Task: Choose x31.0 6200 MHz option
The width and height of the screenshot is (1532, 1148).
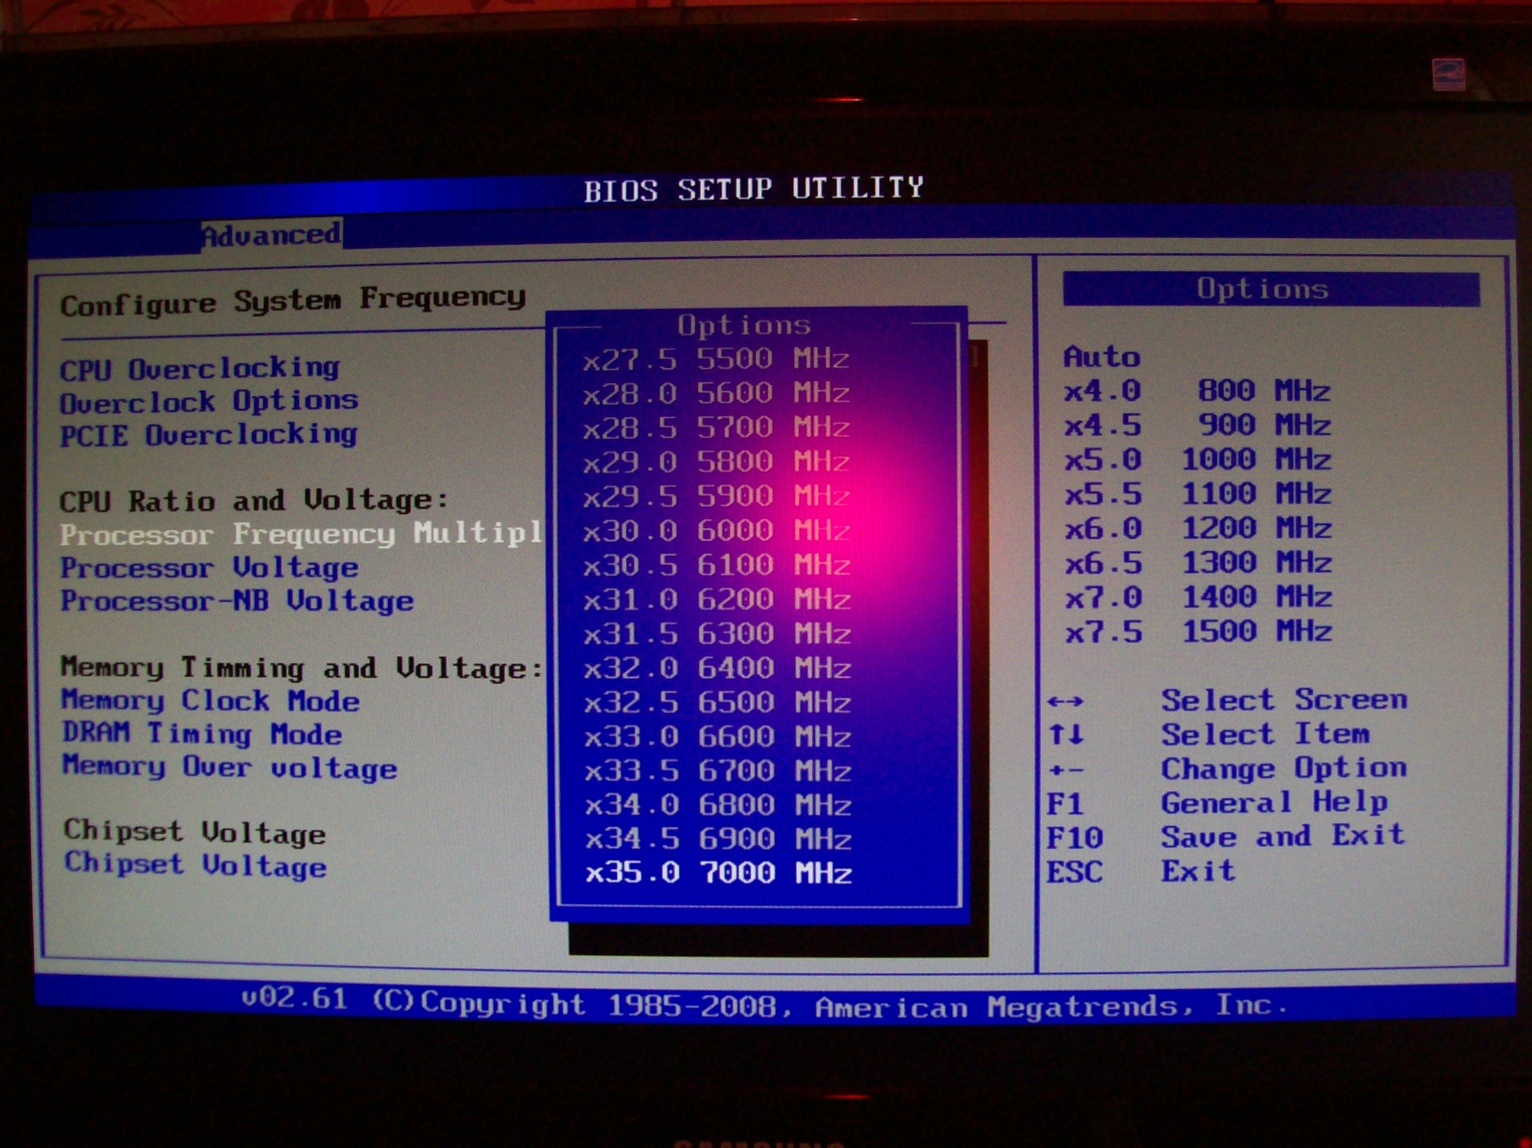Action: click(x=717, y=599)
